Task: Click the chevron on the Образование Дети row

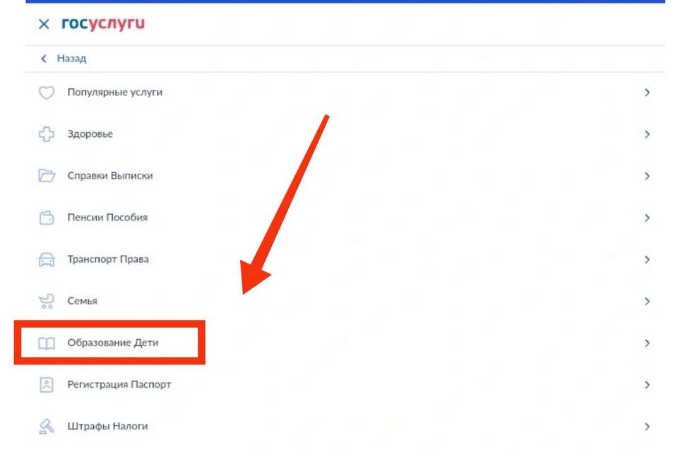Action: [647, 343]
